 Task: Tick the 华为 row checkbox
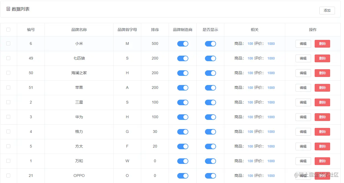8,117
